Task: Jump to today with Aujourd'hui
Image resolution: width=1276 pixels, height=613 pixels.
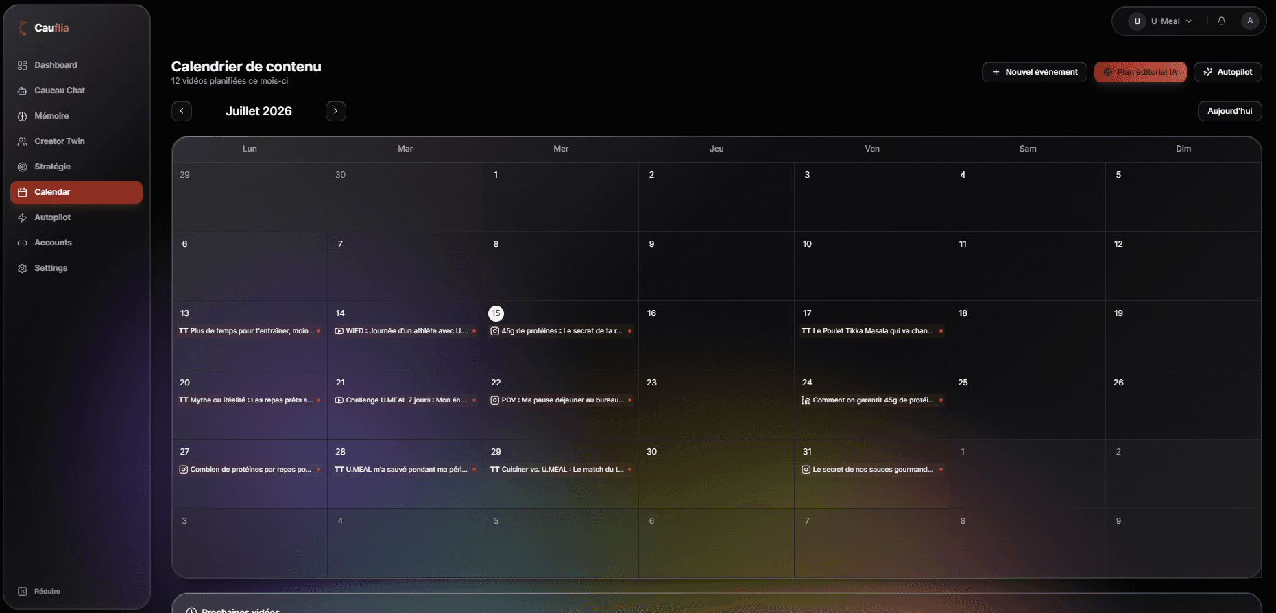Action: tap(1230, 111)
